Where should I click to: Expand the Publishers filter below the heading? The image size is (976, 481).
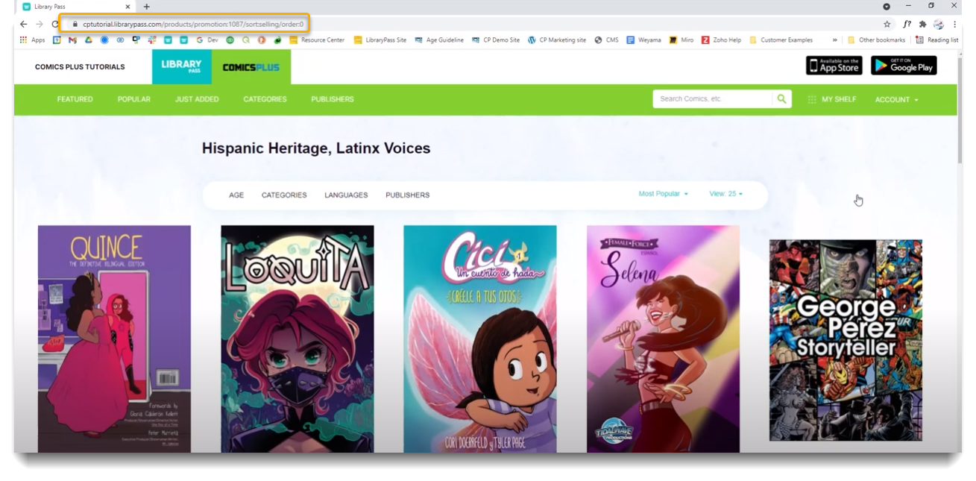click(x=407, y=195)
